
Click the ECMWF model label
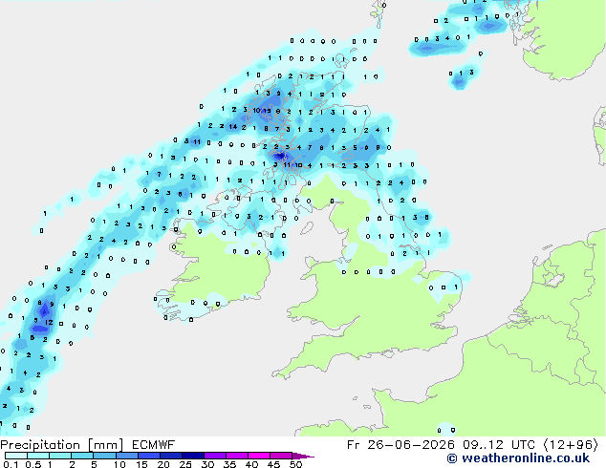154,445
